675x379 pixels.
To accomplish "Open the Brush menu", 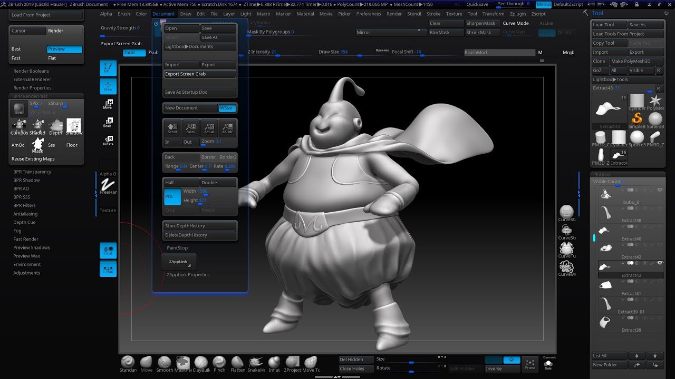I will tap(124, 14).
